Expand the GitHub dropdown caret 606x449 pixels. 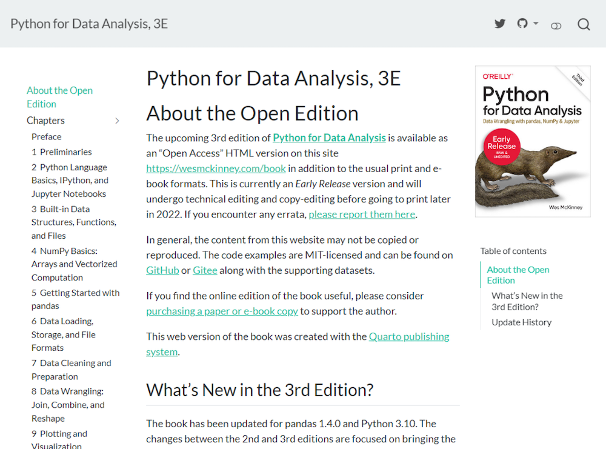[x=536, y=24]
